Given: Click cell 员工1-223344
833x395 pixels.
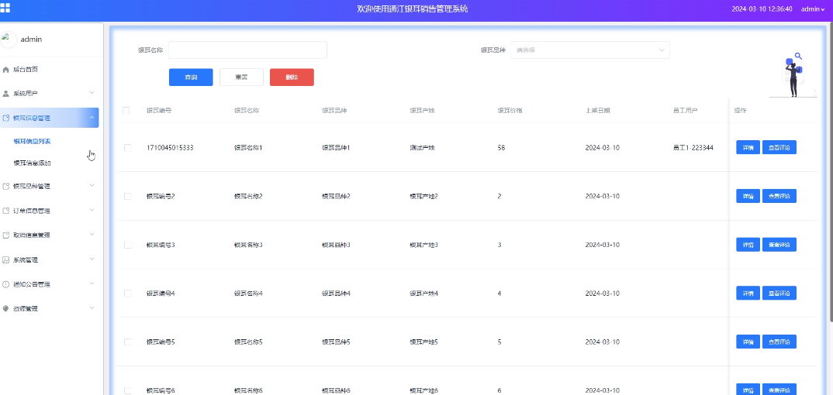Looking at the screenshot, I should (x=693, y=148).
